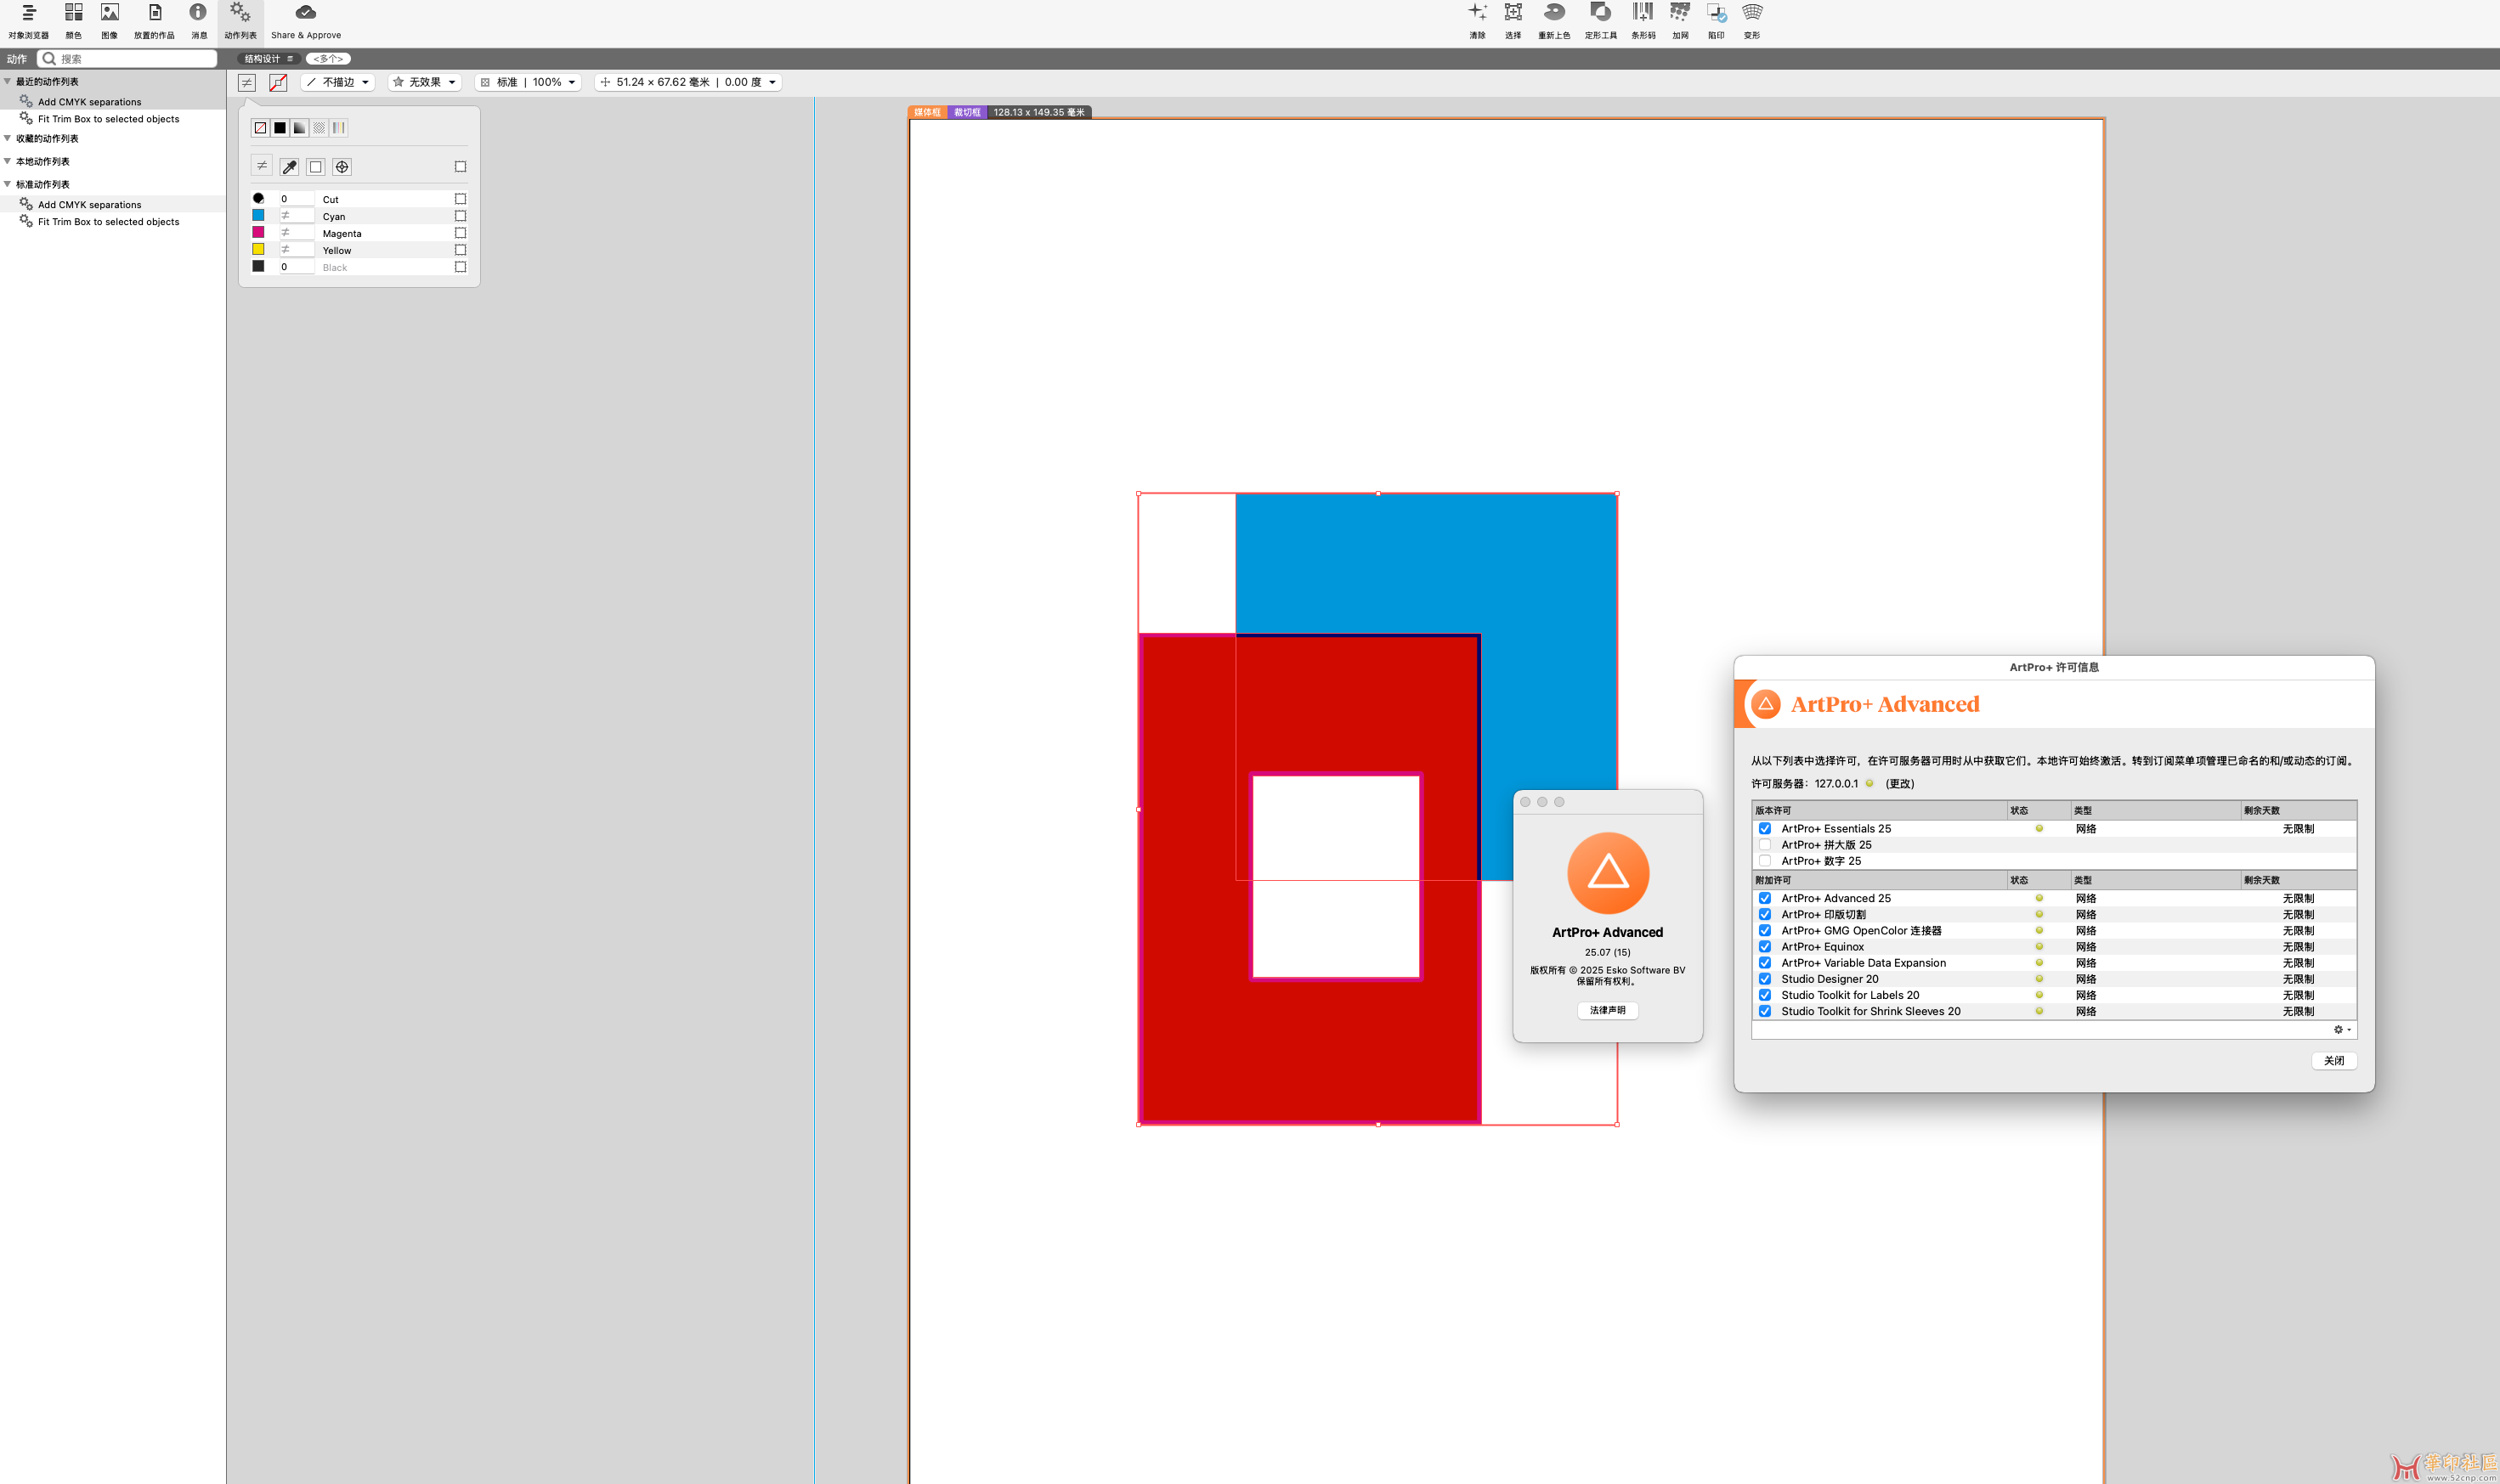Screen dimensions: 2500x1484
Task: Open the 加网 screening tool
Action: [x=1680, y=21]
